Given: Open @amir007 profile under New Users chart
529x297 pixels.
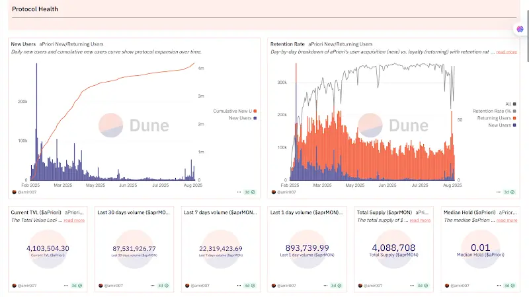Looking at the screenshot, I should pyautogui.click(x=27, y=192).
